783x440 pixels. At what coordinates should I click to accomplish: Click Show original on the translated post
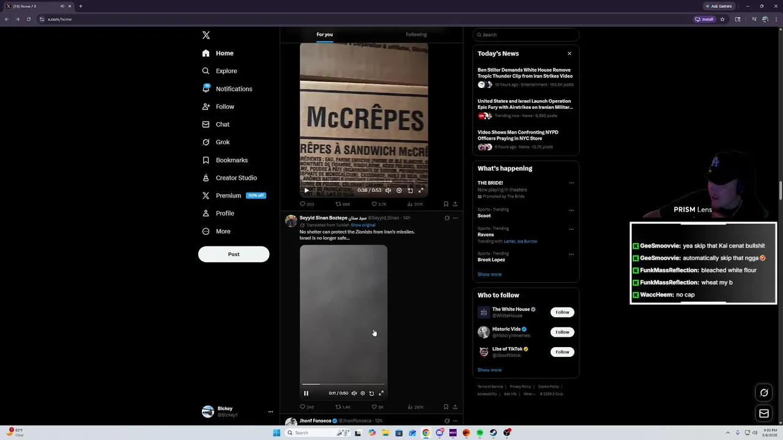click(363, 225)
